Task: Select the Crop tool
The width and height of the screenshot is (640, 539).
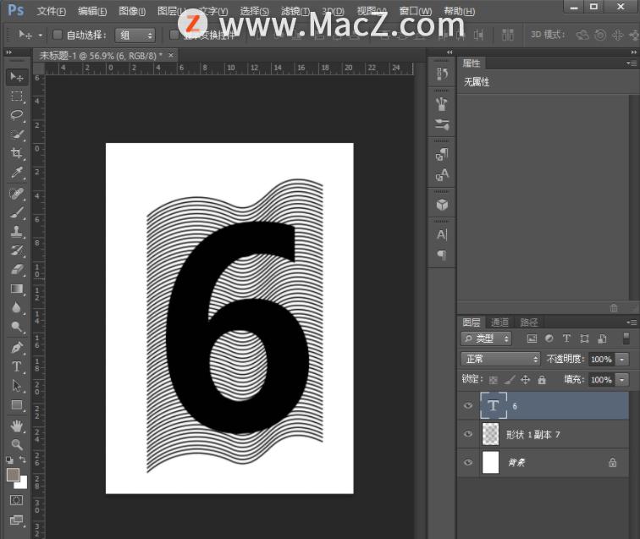Action: (16, 154)
